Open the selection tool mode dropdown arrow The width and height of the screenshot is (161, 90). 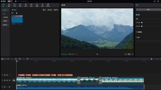(x=4, y=59)
